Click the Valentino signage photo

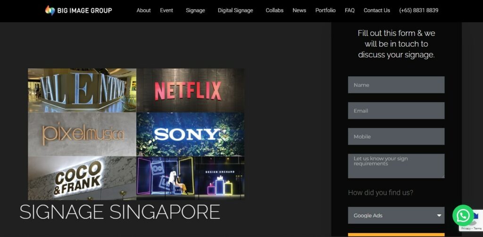tap(82, 90)
